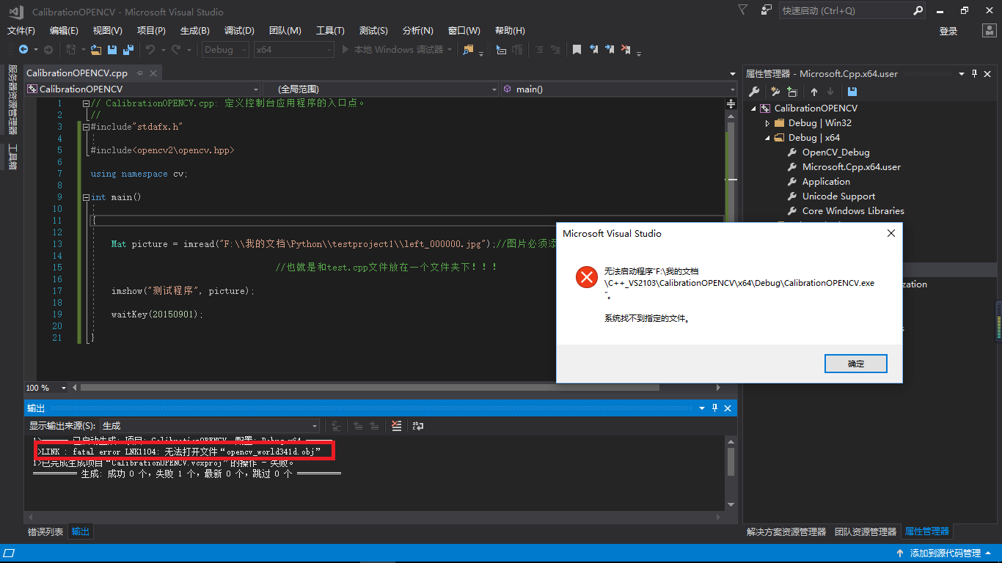Switch to the 错误列表 error list tab
1002x563 pixels.
[45, 531]
